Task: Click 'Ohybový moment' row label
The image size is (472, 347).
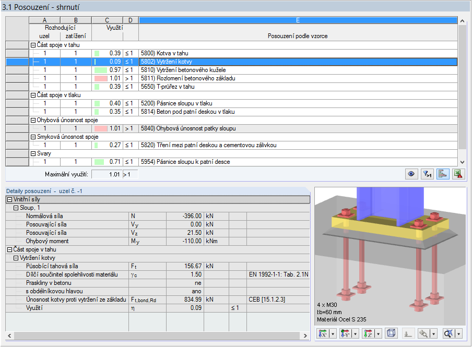Action: coord(47,242)
